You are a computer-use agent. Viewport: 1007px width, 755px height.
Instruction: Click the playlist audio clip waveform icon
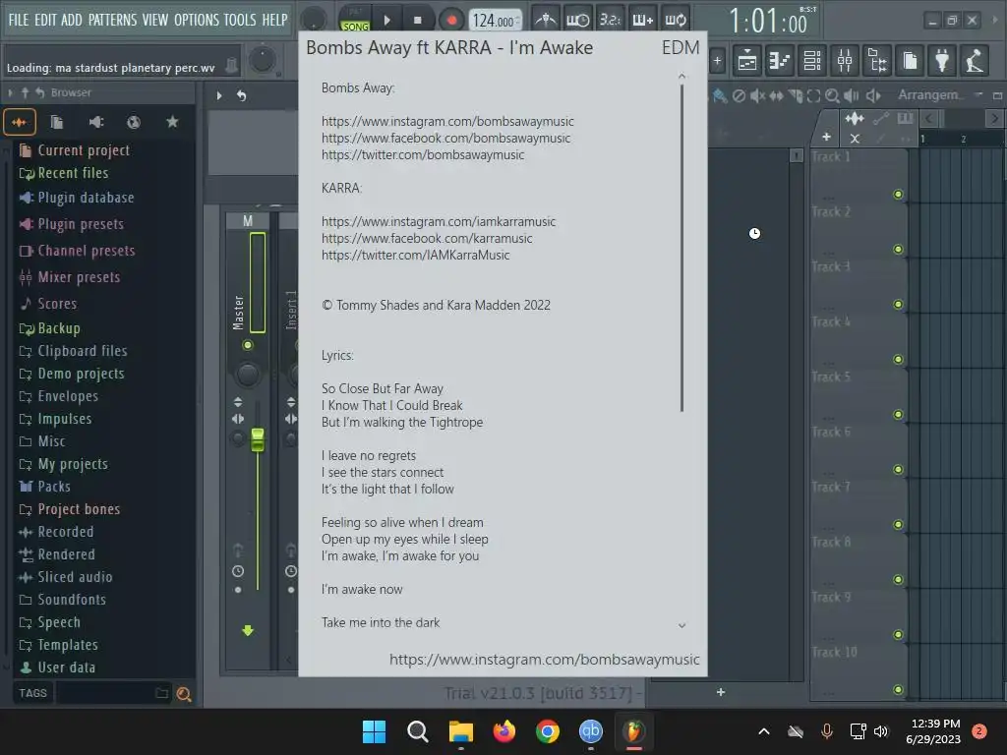pos(855,119)
